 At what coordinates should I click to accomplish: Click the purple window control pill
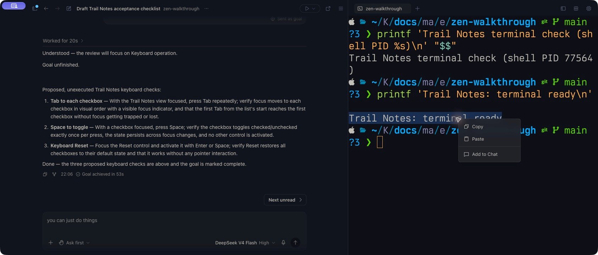pos(14,6)
